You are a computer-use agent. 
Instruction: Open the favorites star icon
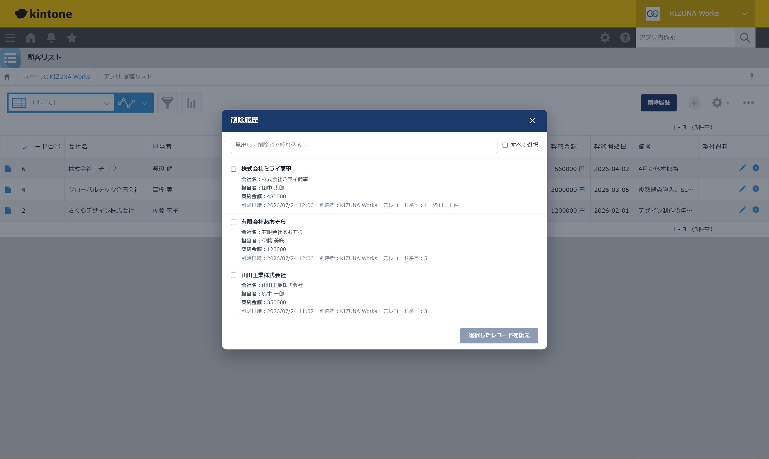(72, 38)
